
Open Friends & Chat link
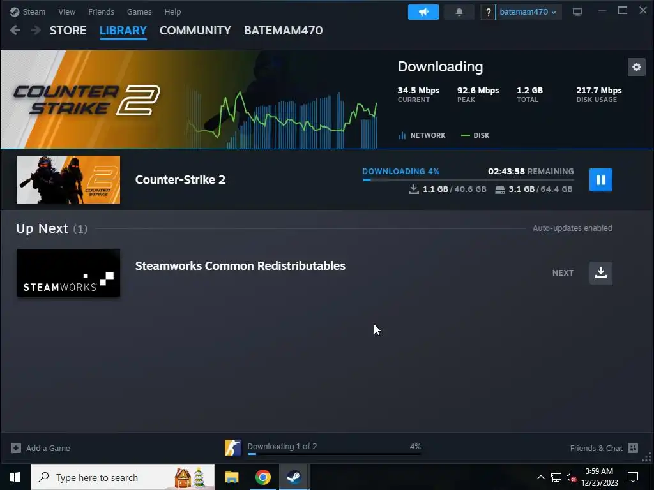(x=596, y=449)
